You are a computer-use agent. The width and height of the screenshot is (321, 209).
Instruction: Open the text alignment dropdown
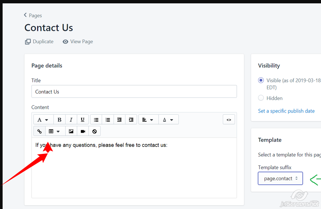coord(148,120)
